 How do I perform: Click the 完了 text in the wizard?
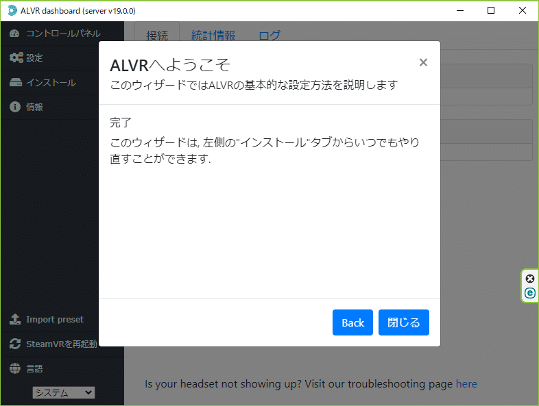point(121,123)
